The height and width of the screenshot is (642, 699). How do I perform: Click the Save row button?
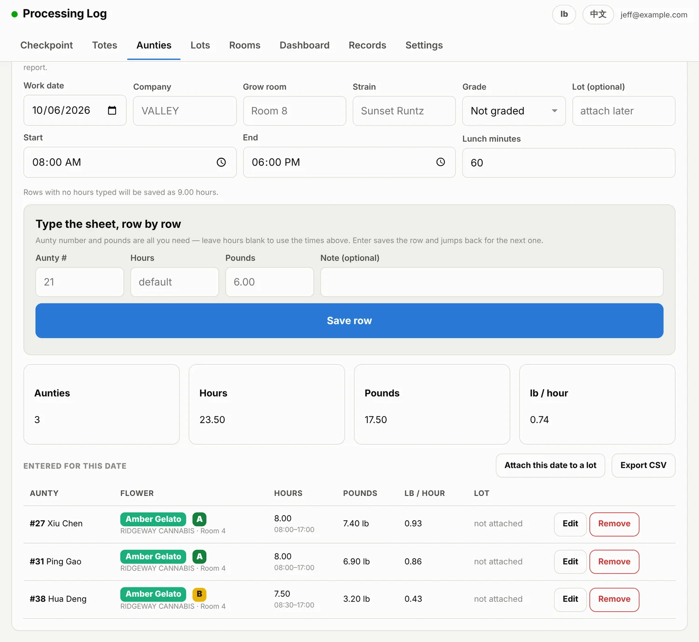[349, 321]
